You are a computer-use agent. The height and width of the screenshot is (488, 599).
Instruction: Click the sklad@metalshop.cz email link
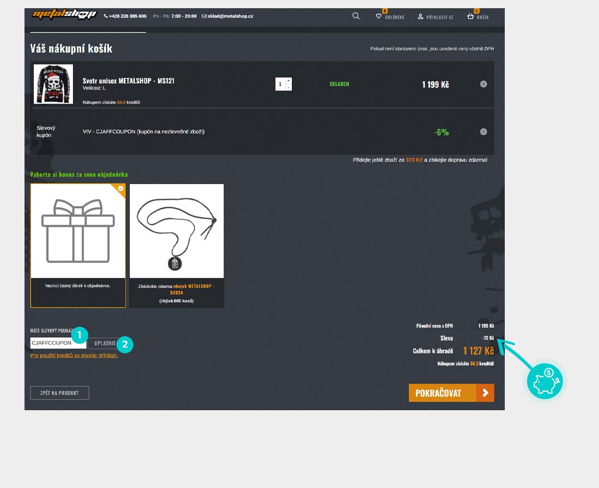pos(228,16)
